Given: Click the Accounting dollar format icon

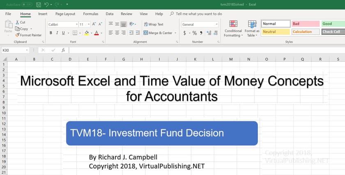Looking at the screenshot, I should 184,33.
